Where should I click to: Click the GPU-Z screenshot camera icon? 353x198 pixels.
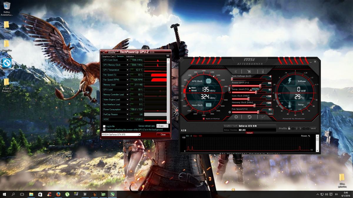tap(168, 55)
